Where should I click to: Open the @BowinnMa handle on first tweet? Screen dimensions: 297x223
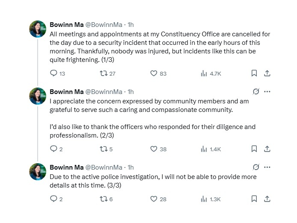(104, 25)
